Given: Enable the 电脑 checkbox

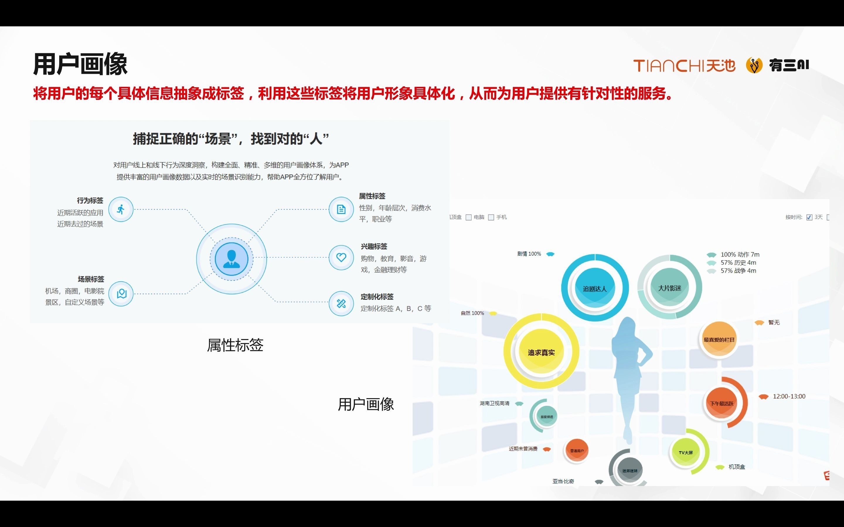Looking at the screenshot, I should pyautogui.click(x=469, y=218).
